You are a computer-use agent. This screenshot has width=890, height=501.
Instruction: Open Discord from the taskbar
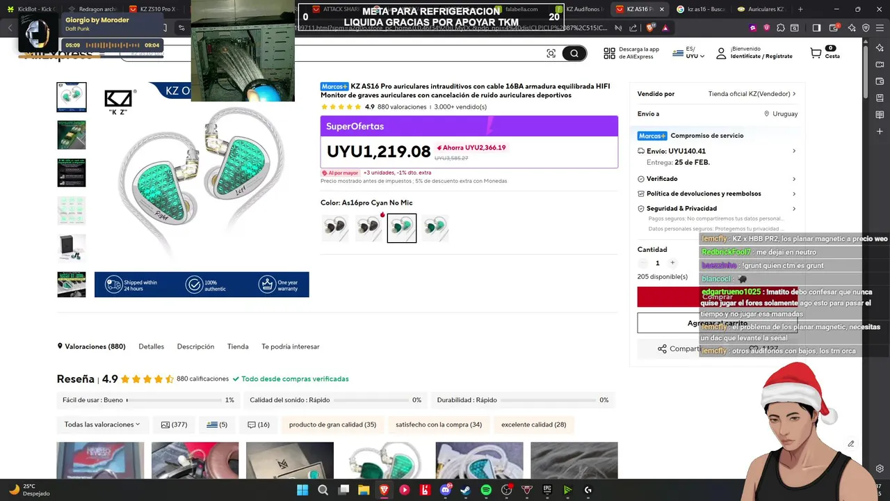pyautogui.click(x=445, y=490)
